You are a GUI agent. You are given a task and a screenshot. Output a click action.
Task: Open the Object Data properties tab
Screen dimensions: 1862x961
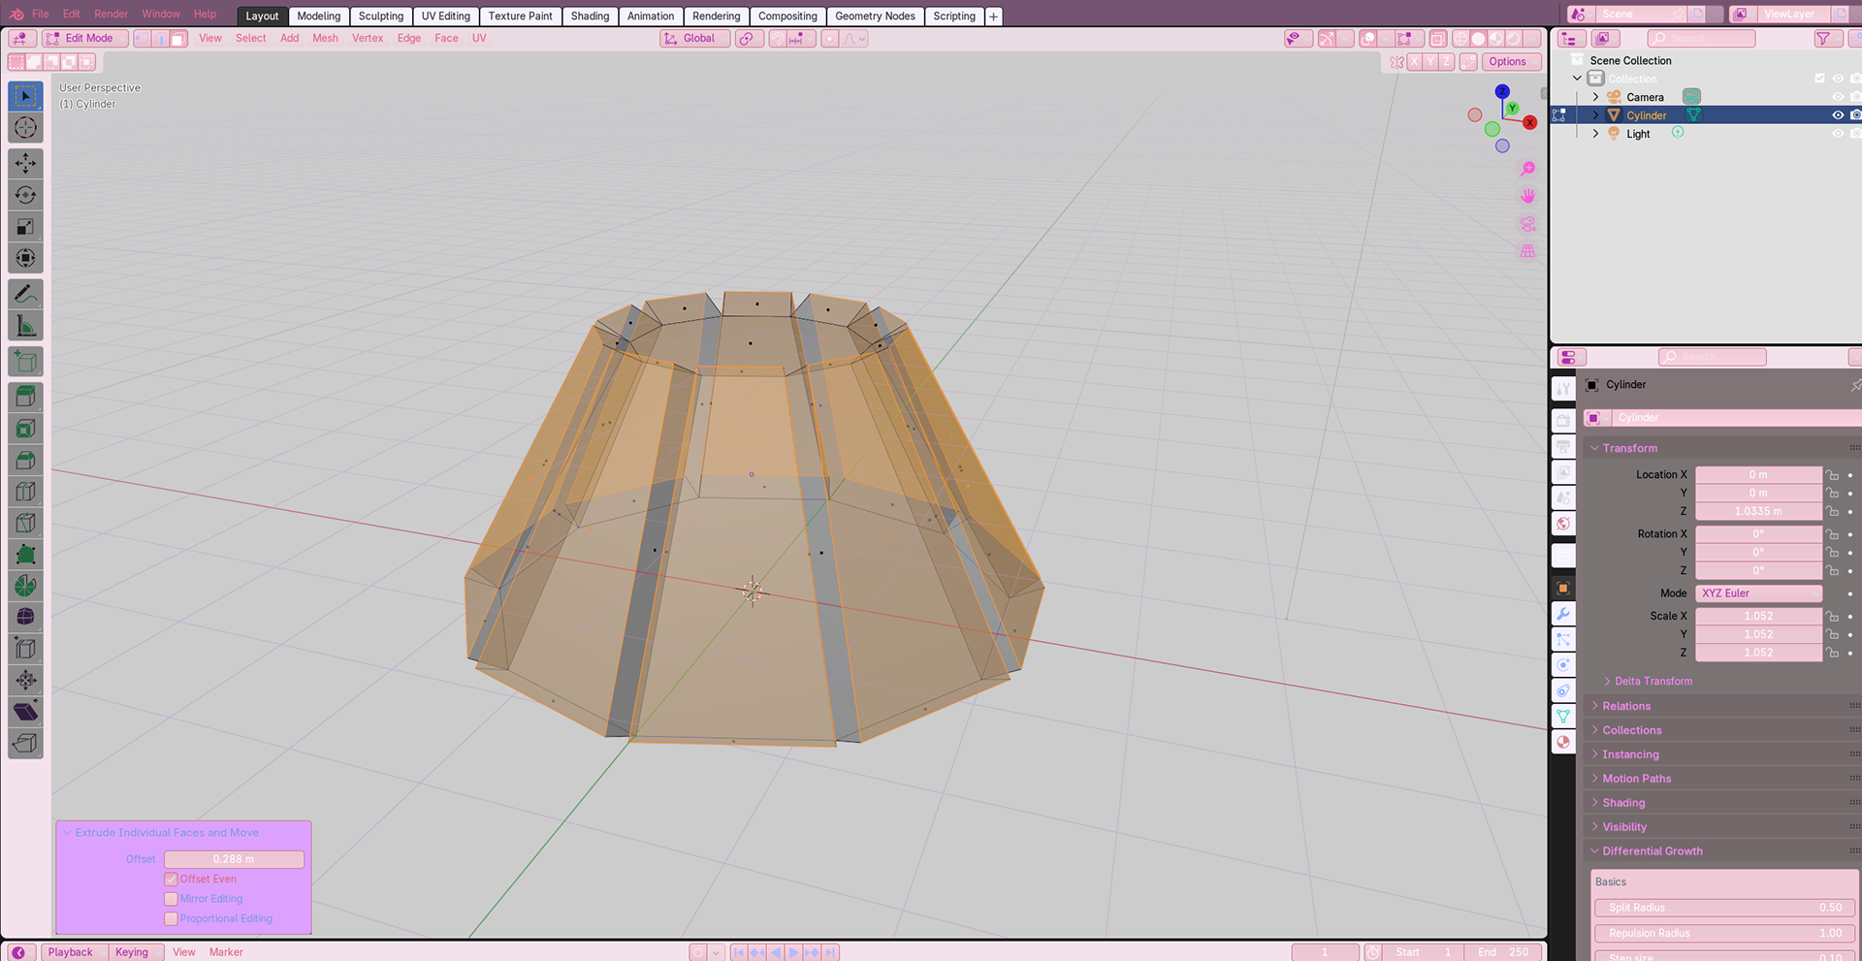point(1563,717)
